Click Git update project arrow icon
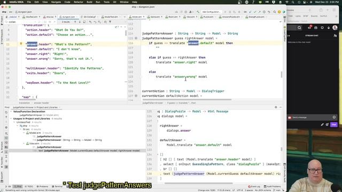Screen dimensions: 342x192 point(251,12)
